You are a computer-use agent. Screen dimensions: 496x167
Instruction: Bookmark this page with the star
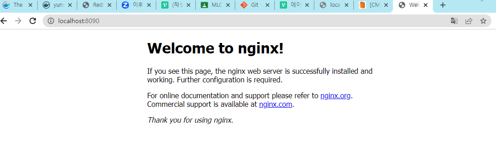click(483, 21)
